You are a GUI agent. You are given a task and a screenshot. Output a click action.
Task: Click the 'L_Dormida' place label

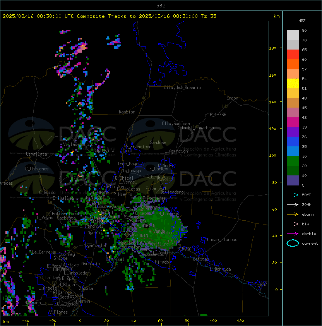[220, 269]
